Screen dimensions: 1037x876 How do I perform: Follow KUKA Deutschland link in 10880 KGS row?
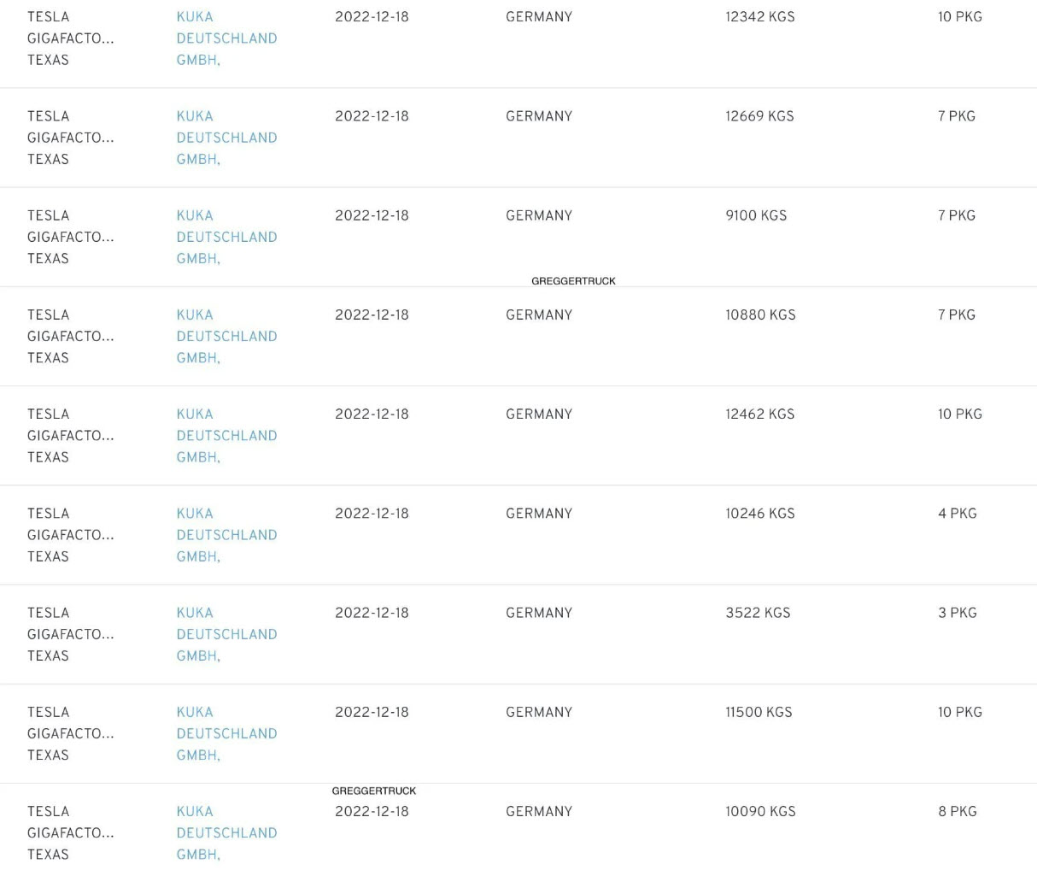coord(226,336)
